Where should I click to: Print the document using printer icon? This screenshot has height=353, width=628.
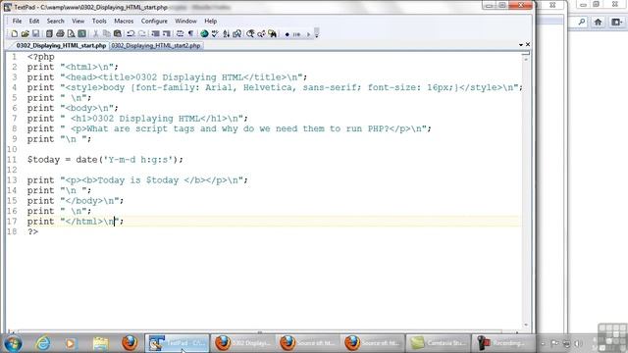(x=60, y=34)
